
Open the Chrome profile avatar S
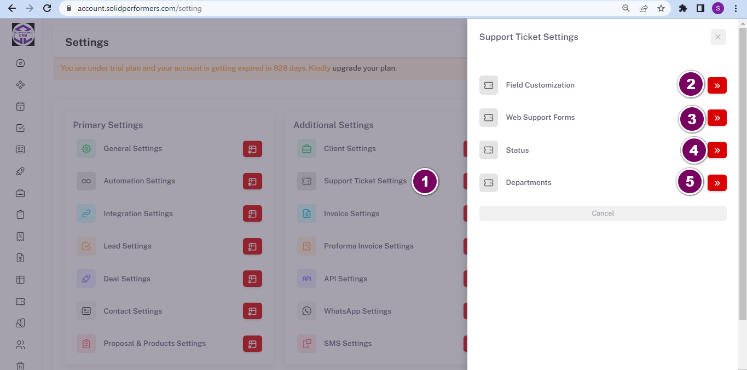pyautogui.click(x=718, y=8)
